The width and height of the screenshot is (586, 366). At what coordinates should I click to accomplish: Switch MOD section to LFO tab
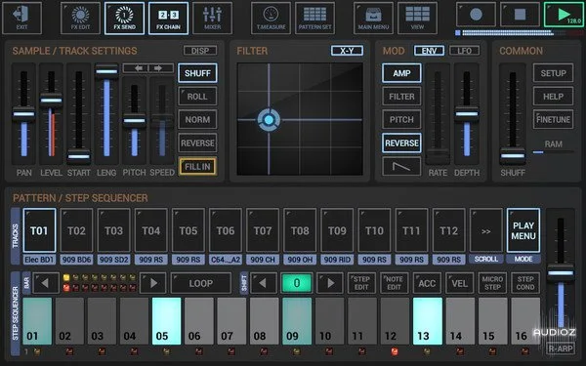coord(464,51)
